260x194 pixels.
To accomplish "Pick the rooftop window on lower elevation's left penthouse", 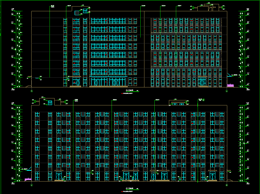I will coord(50,103).
